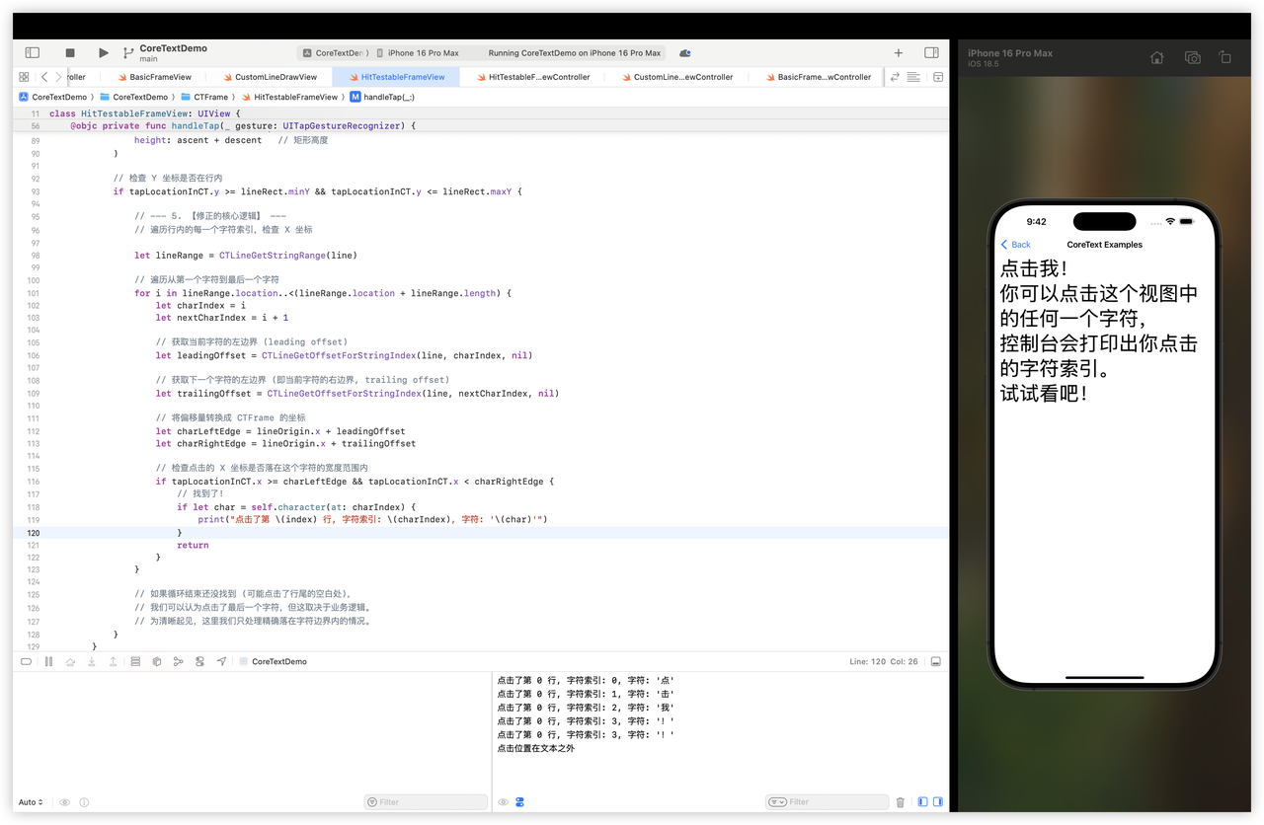Focus the variables view Filter field

(426, 802)
